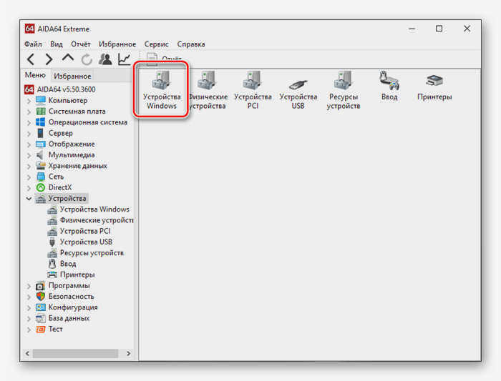Screen dimensions: 501x381
Task: Go back with the left arrow toolbar button
Action: [x=31, y=59]
